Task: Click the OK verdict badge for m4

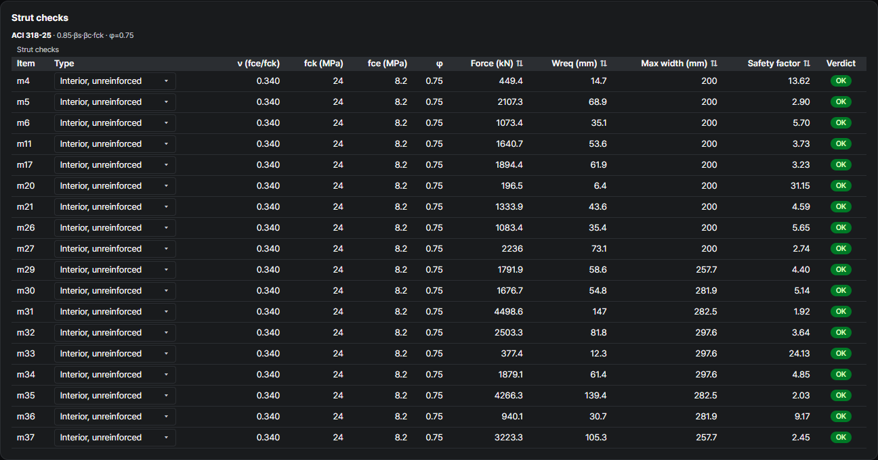Action: (x=841, y=81)
